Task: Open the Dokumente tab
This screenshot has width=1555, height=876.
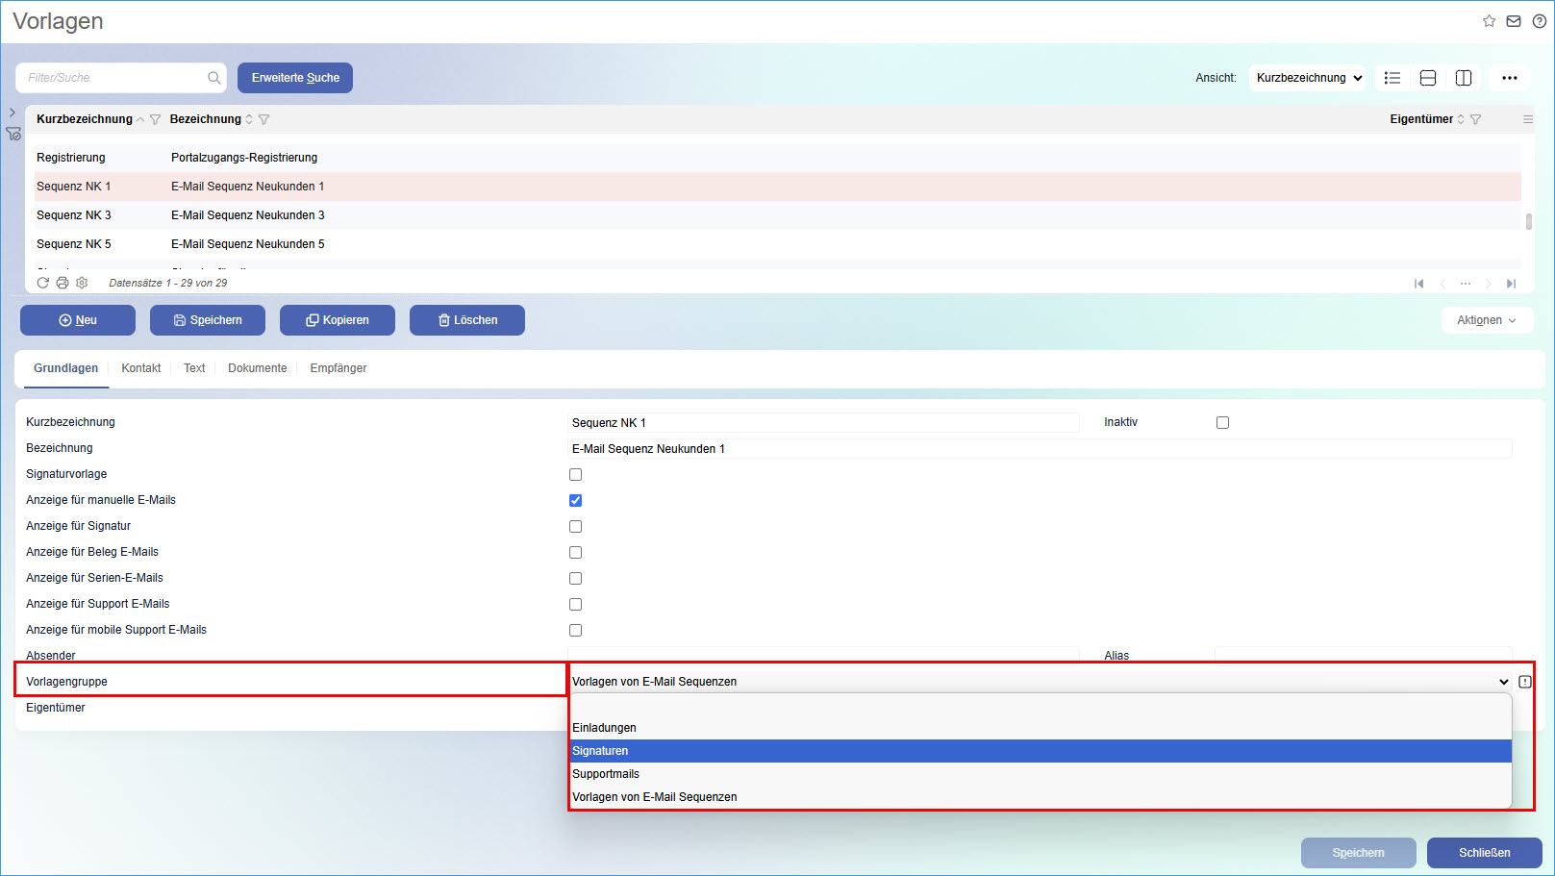Action: (257, 368)
